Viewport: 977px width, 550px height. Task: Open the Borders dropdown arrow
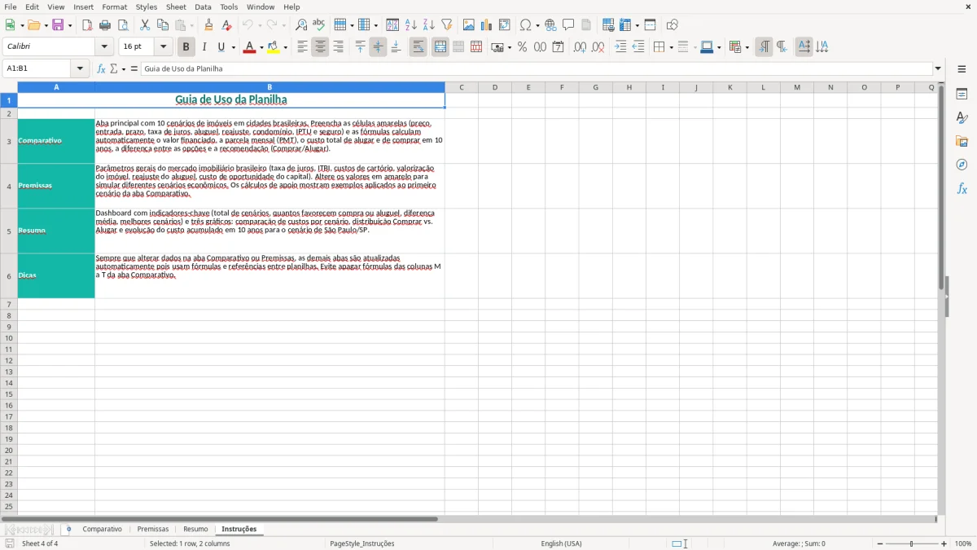tap(671, 47)
